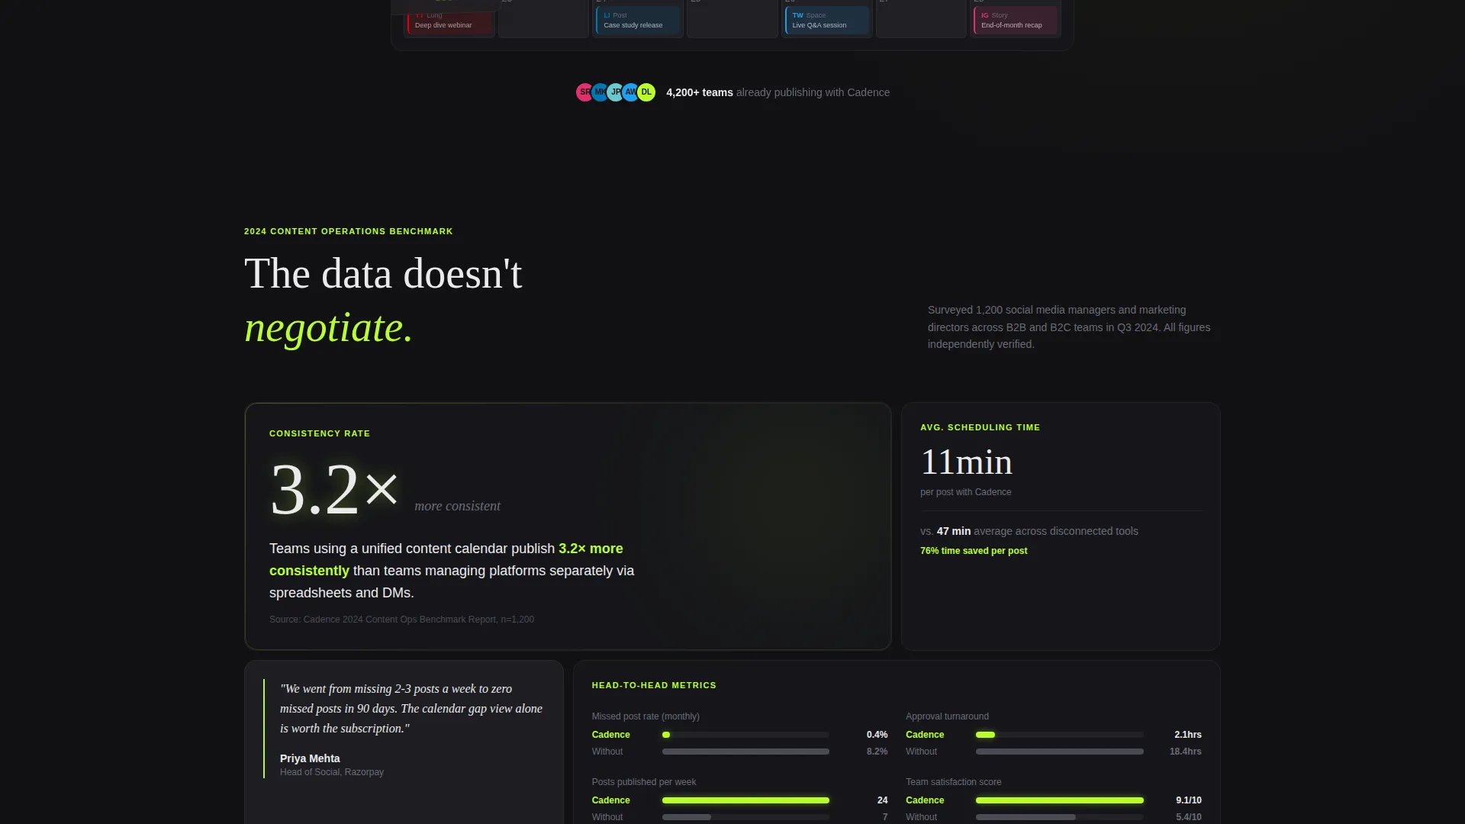Viewport: 1465px width, 824px height.
Task: Click the 'Avg. Scheduling Time' card label
Action: (x=980, y=427)
